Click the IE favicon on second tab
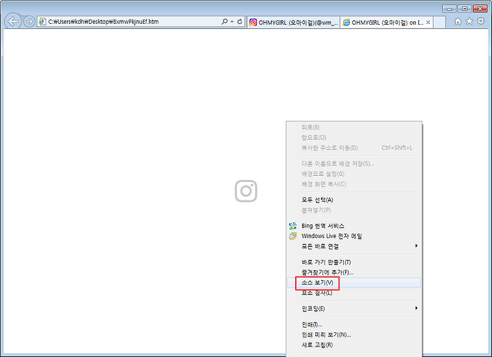492x357 pixels. 346,23
